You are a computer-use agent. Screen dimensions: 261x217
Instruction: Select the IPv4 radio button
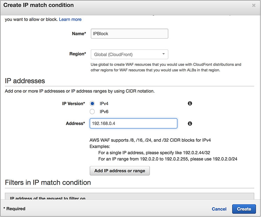tap(92, 104)
